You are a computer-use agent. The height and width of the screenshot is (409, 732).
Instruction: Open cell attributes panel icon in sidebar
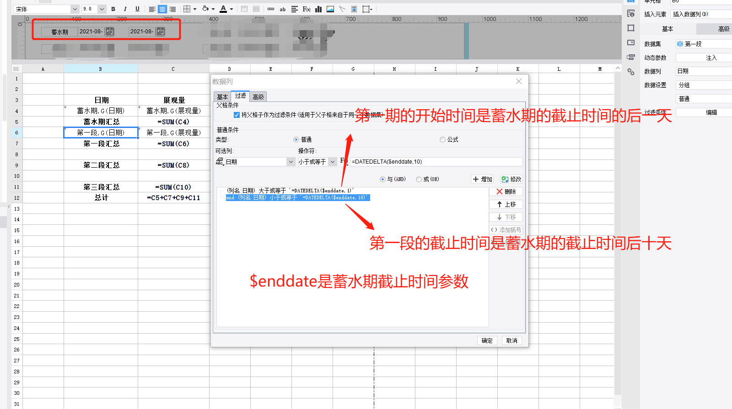coord(631,13)
